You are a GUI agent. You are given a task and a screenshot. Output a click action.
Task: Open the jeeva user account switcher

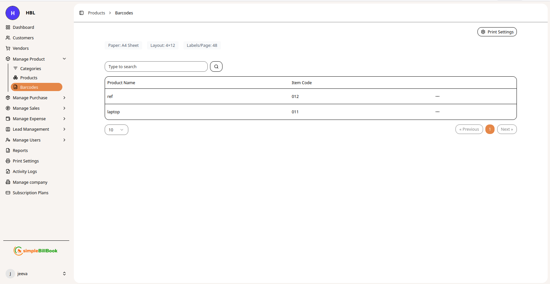36,274
